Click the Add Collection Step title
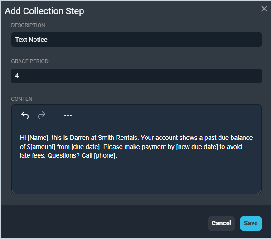The height and width of the screenshot is (239, 272). [x=44, y=11]
